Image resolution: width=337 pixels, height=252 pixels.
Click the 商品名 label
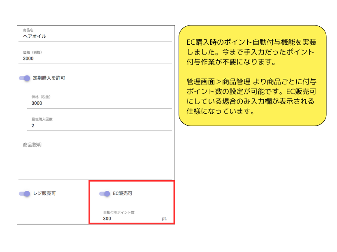coord(28,30)
